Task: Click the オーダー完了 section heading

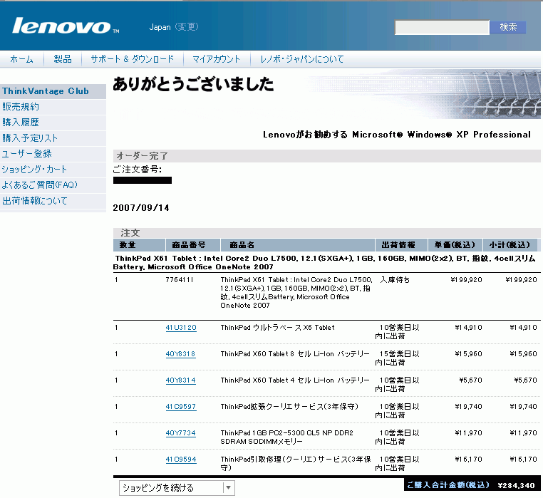Action: tap(142, 156)
